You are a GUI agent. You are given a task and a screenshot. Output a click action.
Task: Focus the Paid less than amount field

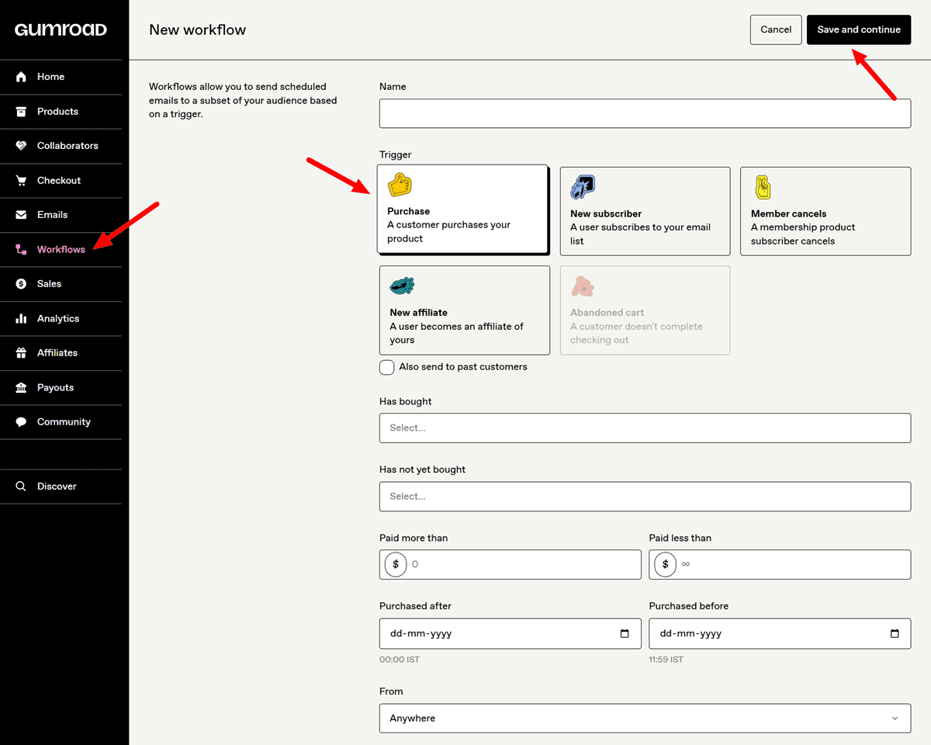pos(780,564)
